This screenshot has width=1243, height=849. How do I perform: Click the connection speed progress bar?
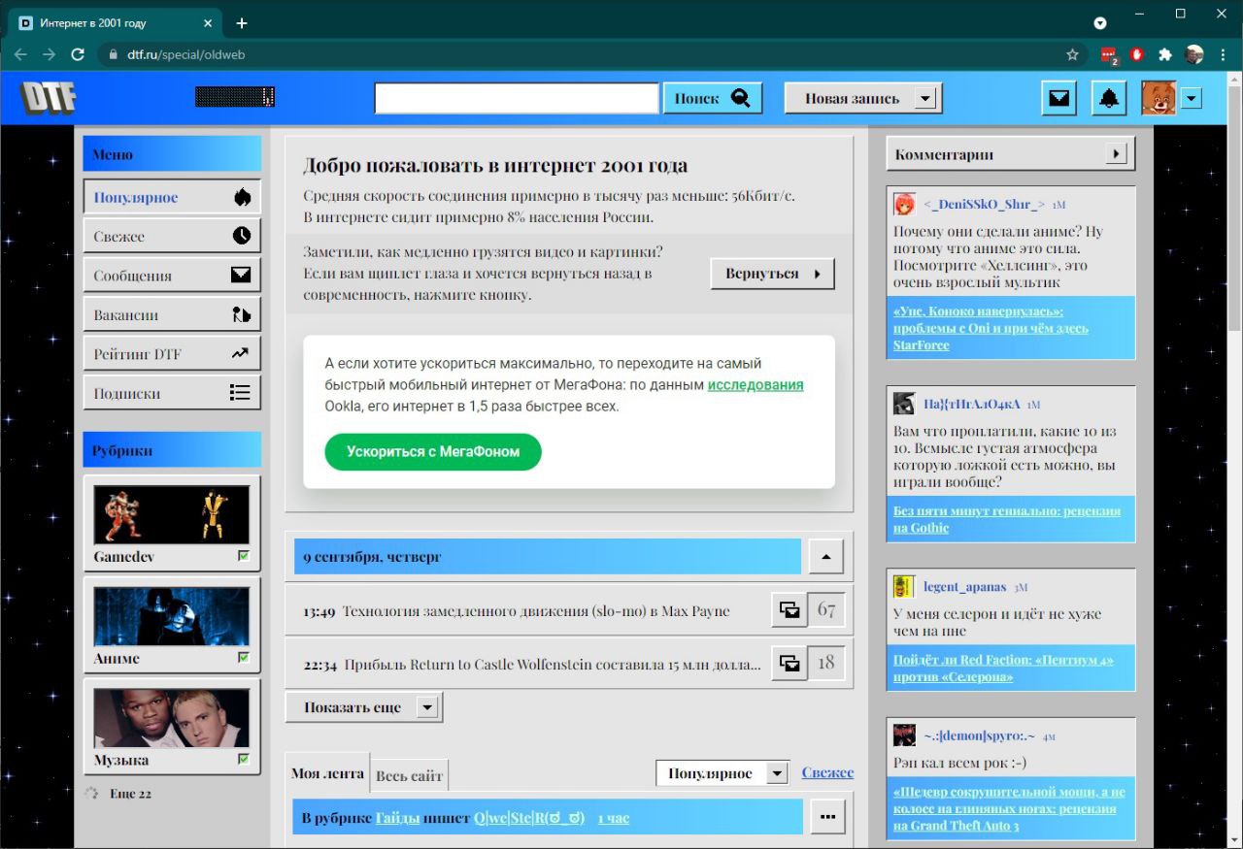(x=235, y=97)
